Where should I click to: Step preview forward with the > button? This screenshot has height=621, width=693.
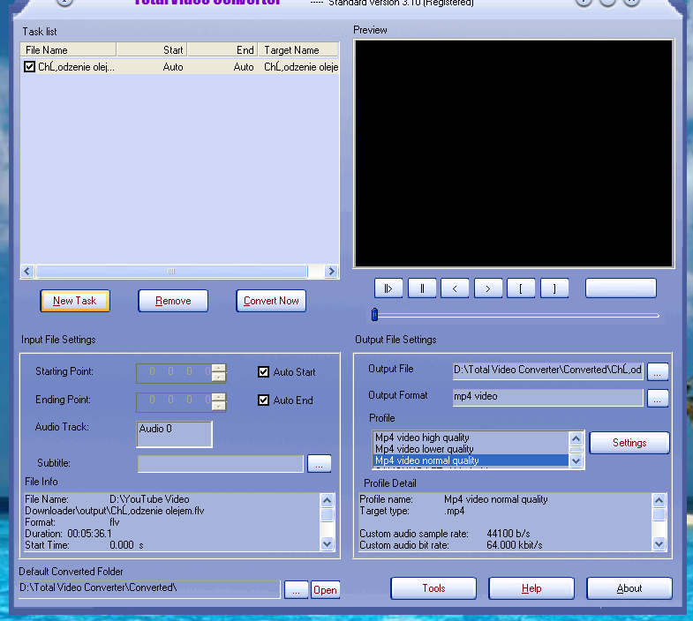click(x=488, y=288)
